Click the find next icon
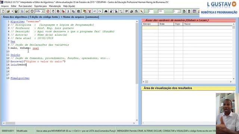The width and height of the screenshot is (239, 134). (111, 11)
